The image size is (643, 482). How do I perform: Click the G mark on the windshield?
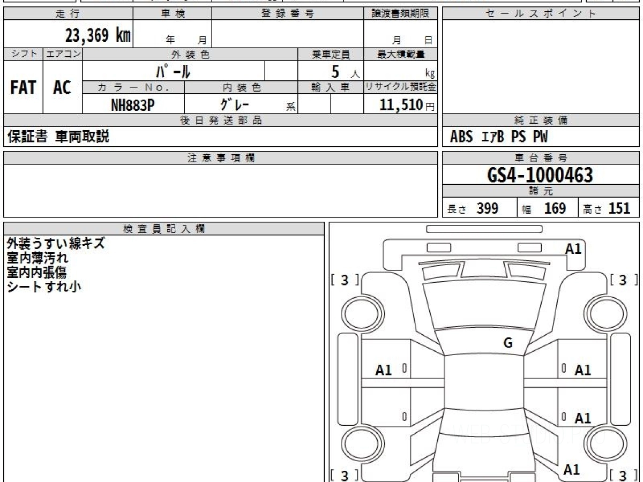pyautogui.click(x=508, y=344)
